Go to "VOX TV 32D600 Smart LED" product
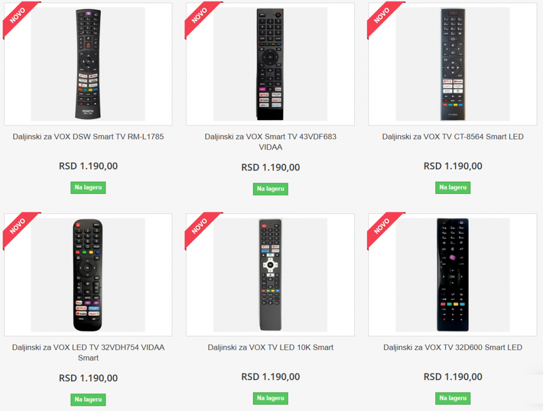Screen dimensions: 543x411 click(452, 347)
